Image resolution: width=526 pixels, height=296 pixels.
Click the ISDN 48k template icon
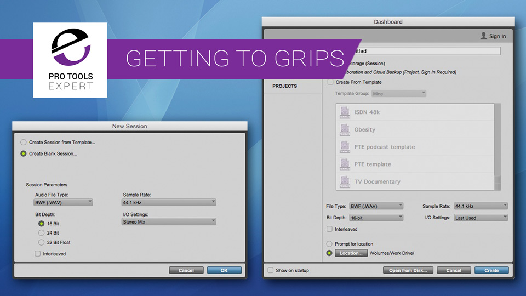tap(345, 112)
